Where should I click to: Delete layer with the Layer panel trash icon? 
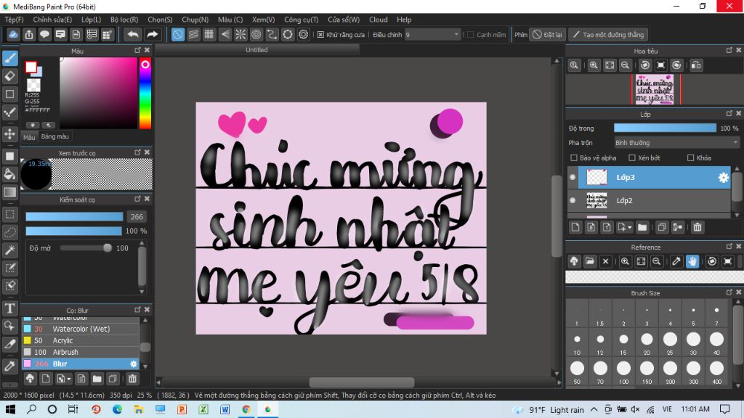(x=697, y=227)
